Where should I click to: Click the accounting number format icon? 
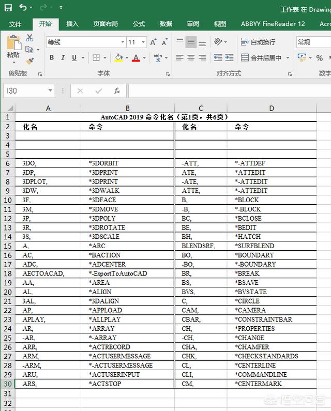point(302,58)
